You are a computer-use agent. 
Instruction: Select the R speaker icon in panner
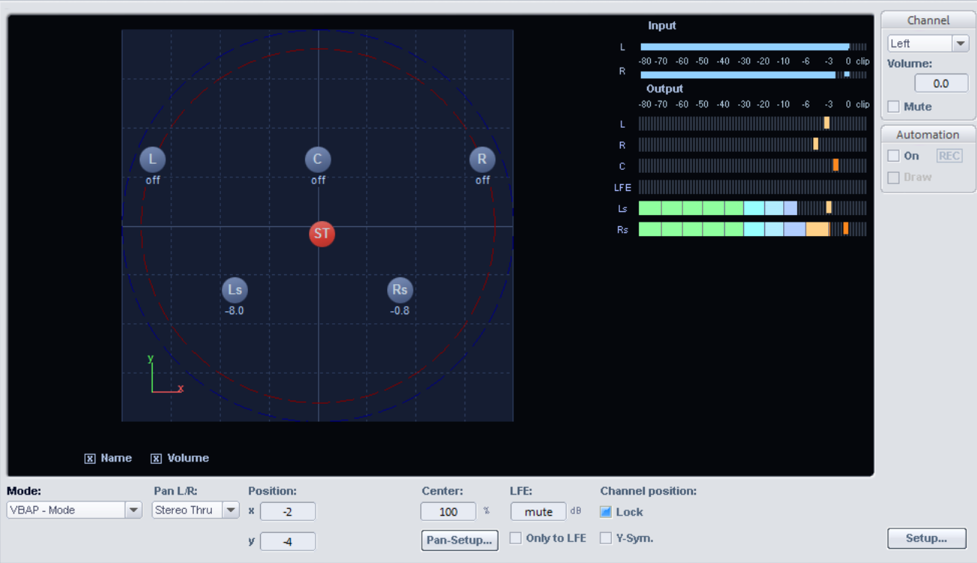tap(482, 159)
